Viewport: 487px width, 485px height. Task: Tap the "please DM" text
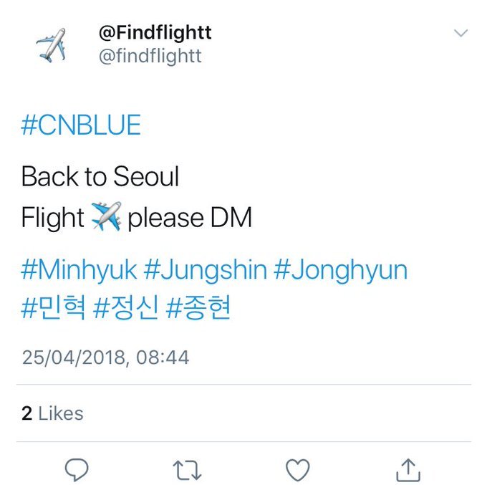click(190, 218)
